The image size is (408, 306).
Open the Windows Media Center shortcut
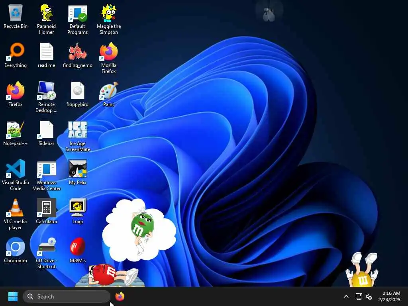click(x=46, y=175)
